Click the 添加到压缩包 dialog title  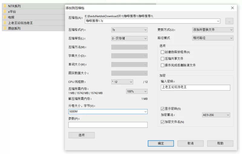coord(75,8)
